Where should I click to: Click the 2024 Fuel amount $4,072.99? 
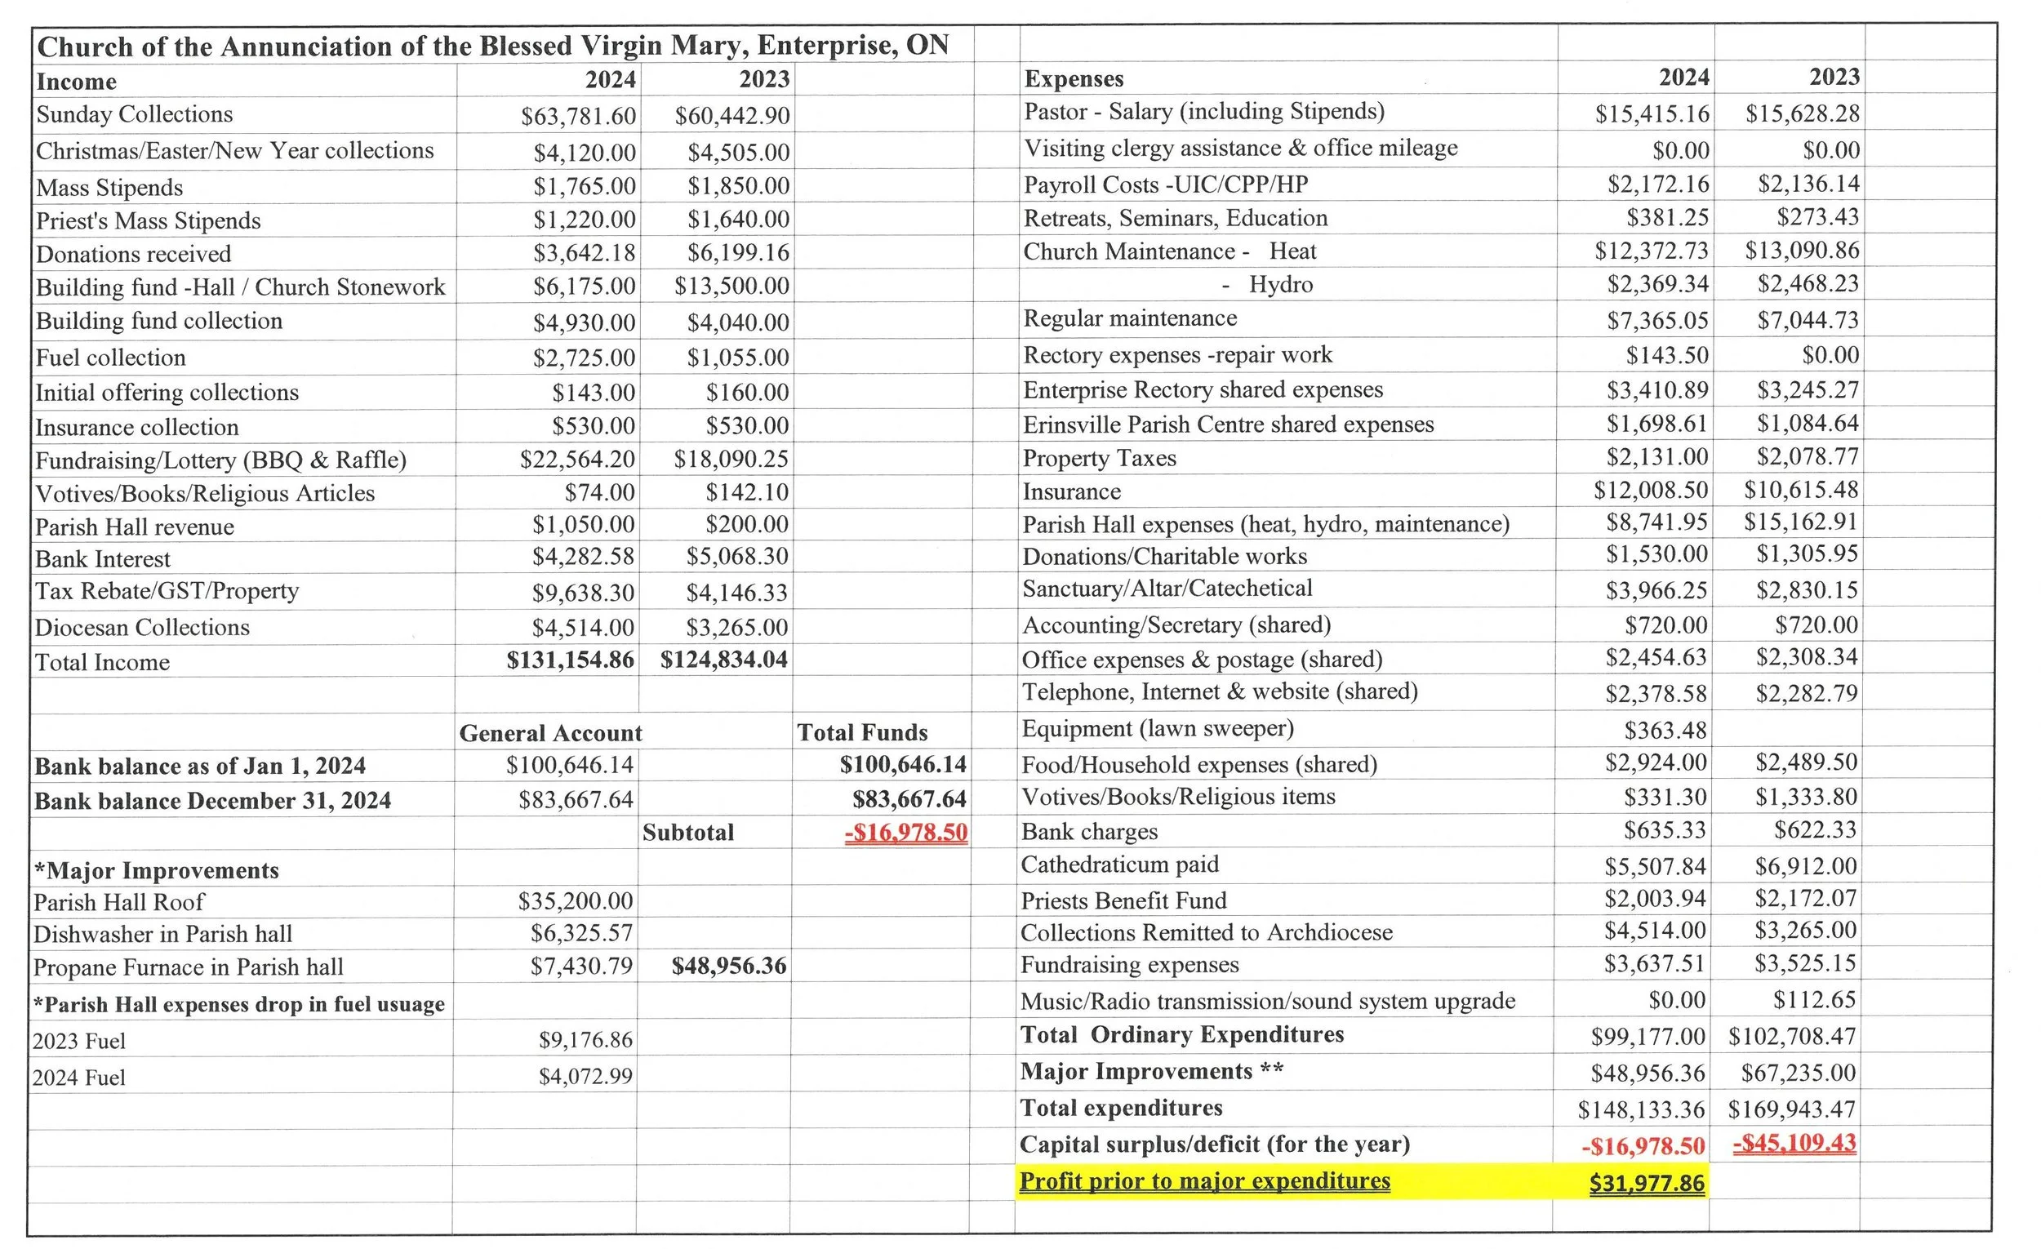point(585,1077)
